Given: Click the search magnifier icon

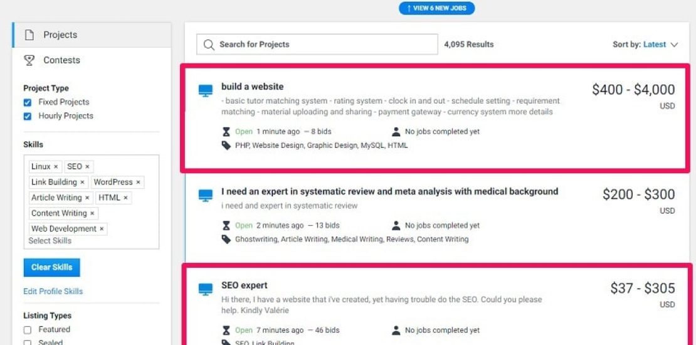Looking at the screenshot, I should 209,45.
